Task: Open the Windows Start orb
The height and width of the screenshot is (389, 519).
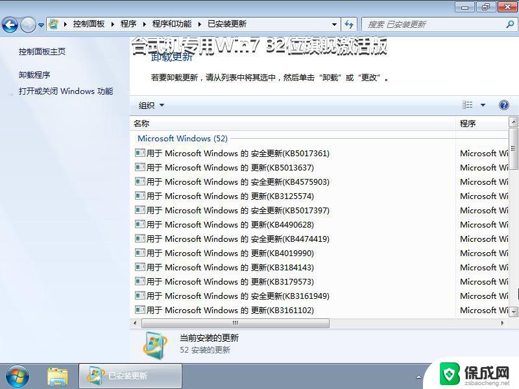Action: [x=17, y=377]
